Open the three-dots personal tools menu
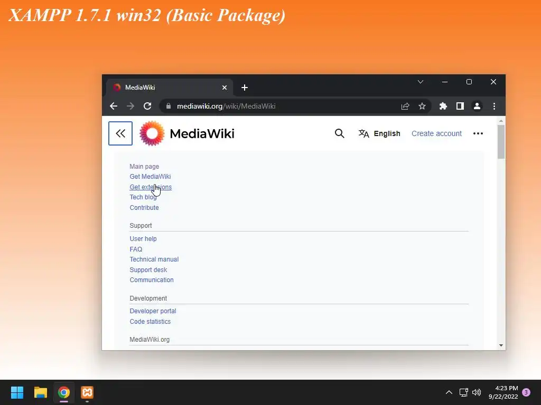 click(x=478, y=133)
